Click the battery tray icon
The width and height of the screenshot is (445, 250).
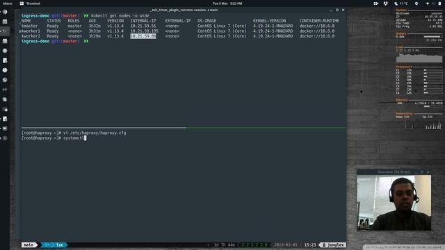point(439,3)
